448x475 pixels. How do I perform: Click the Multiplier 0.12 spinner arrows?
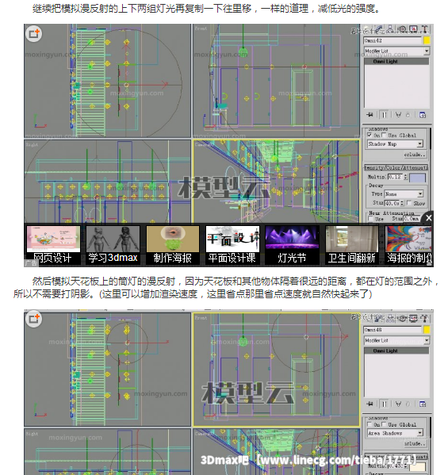406,177
